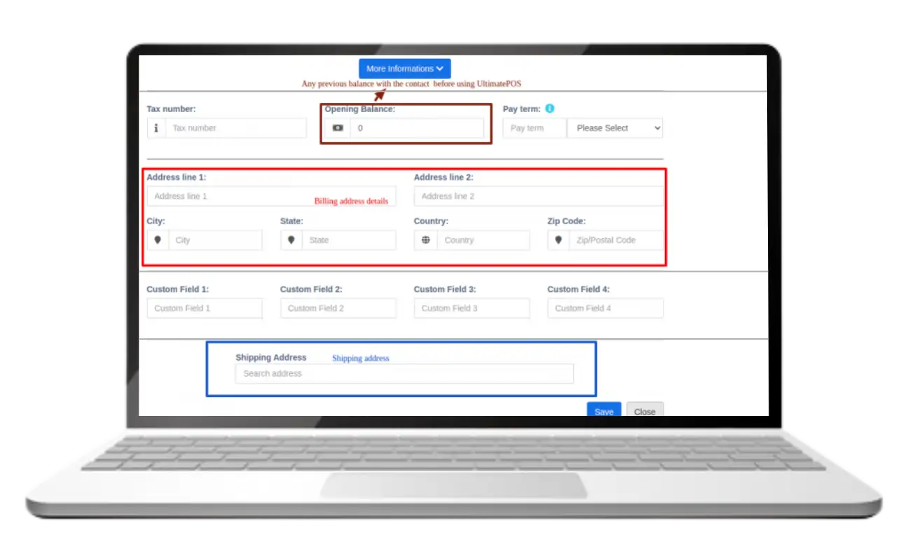Image resolution: width=915 pixels, height=554 pixels.
Task: Click the map marker icon beside City
Action: click(x=158, y=240)
